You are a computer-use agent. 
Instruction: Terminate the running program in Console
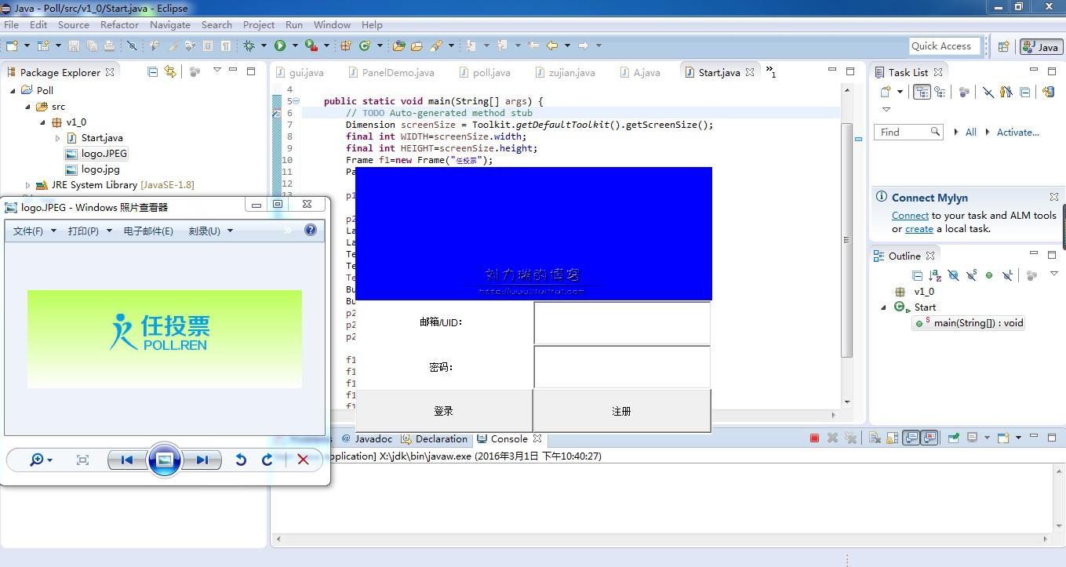pyautogui.click(x=814, y=438)
